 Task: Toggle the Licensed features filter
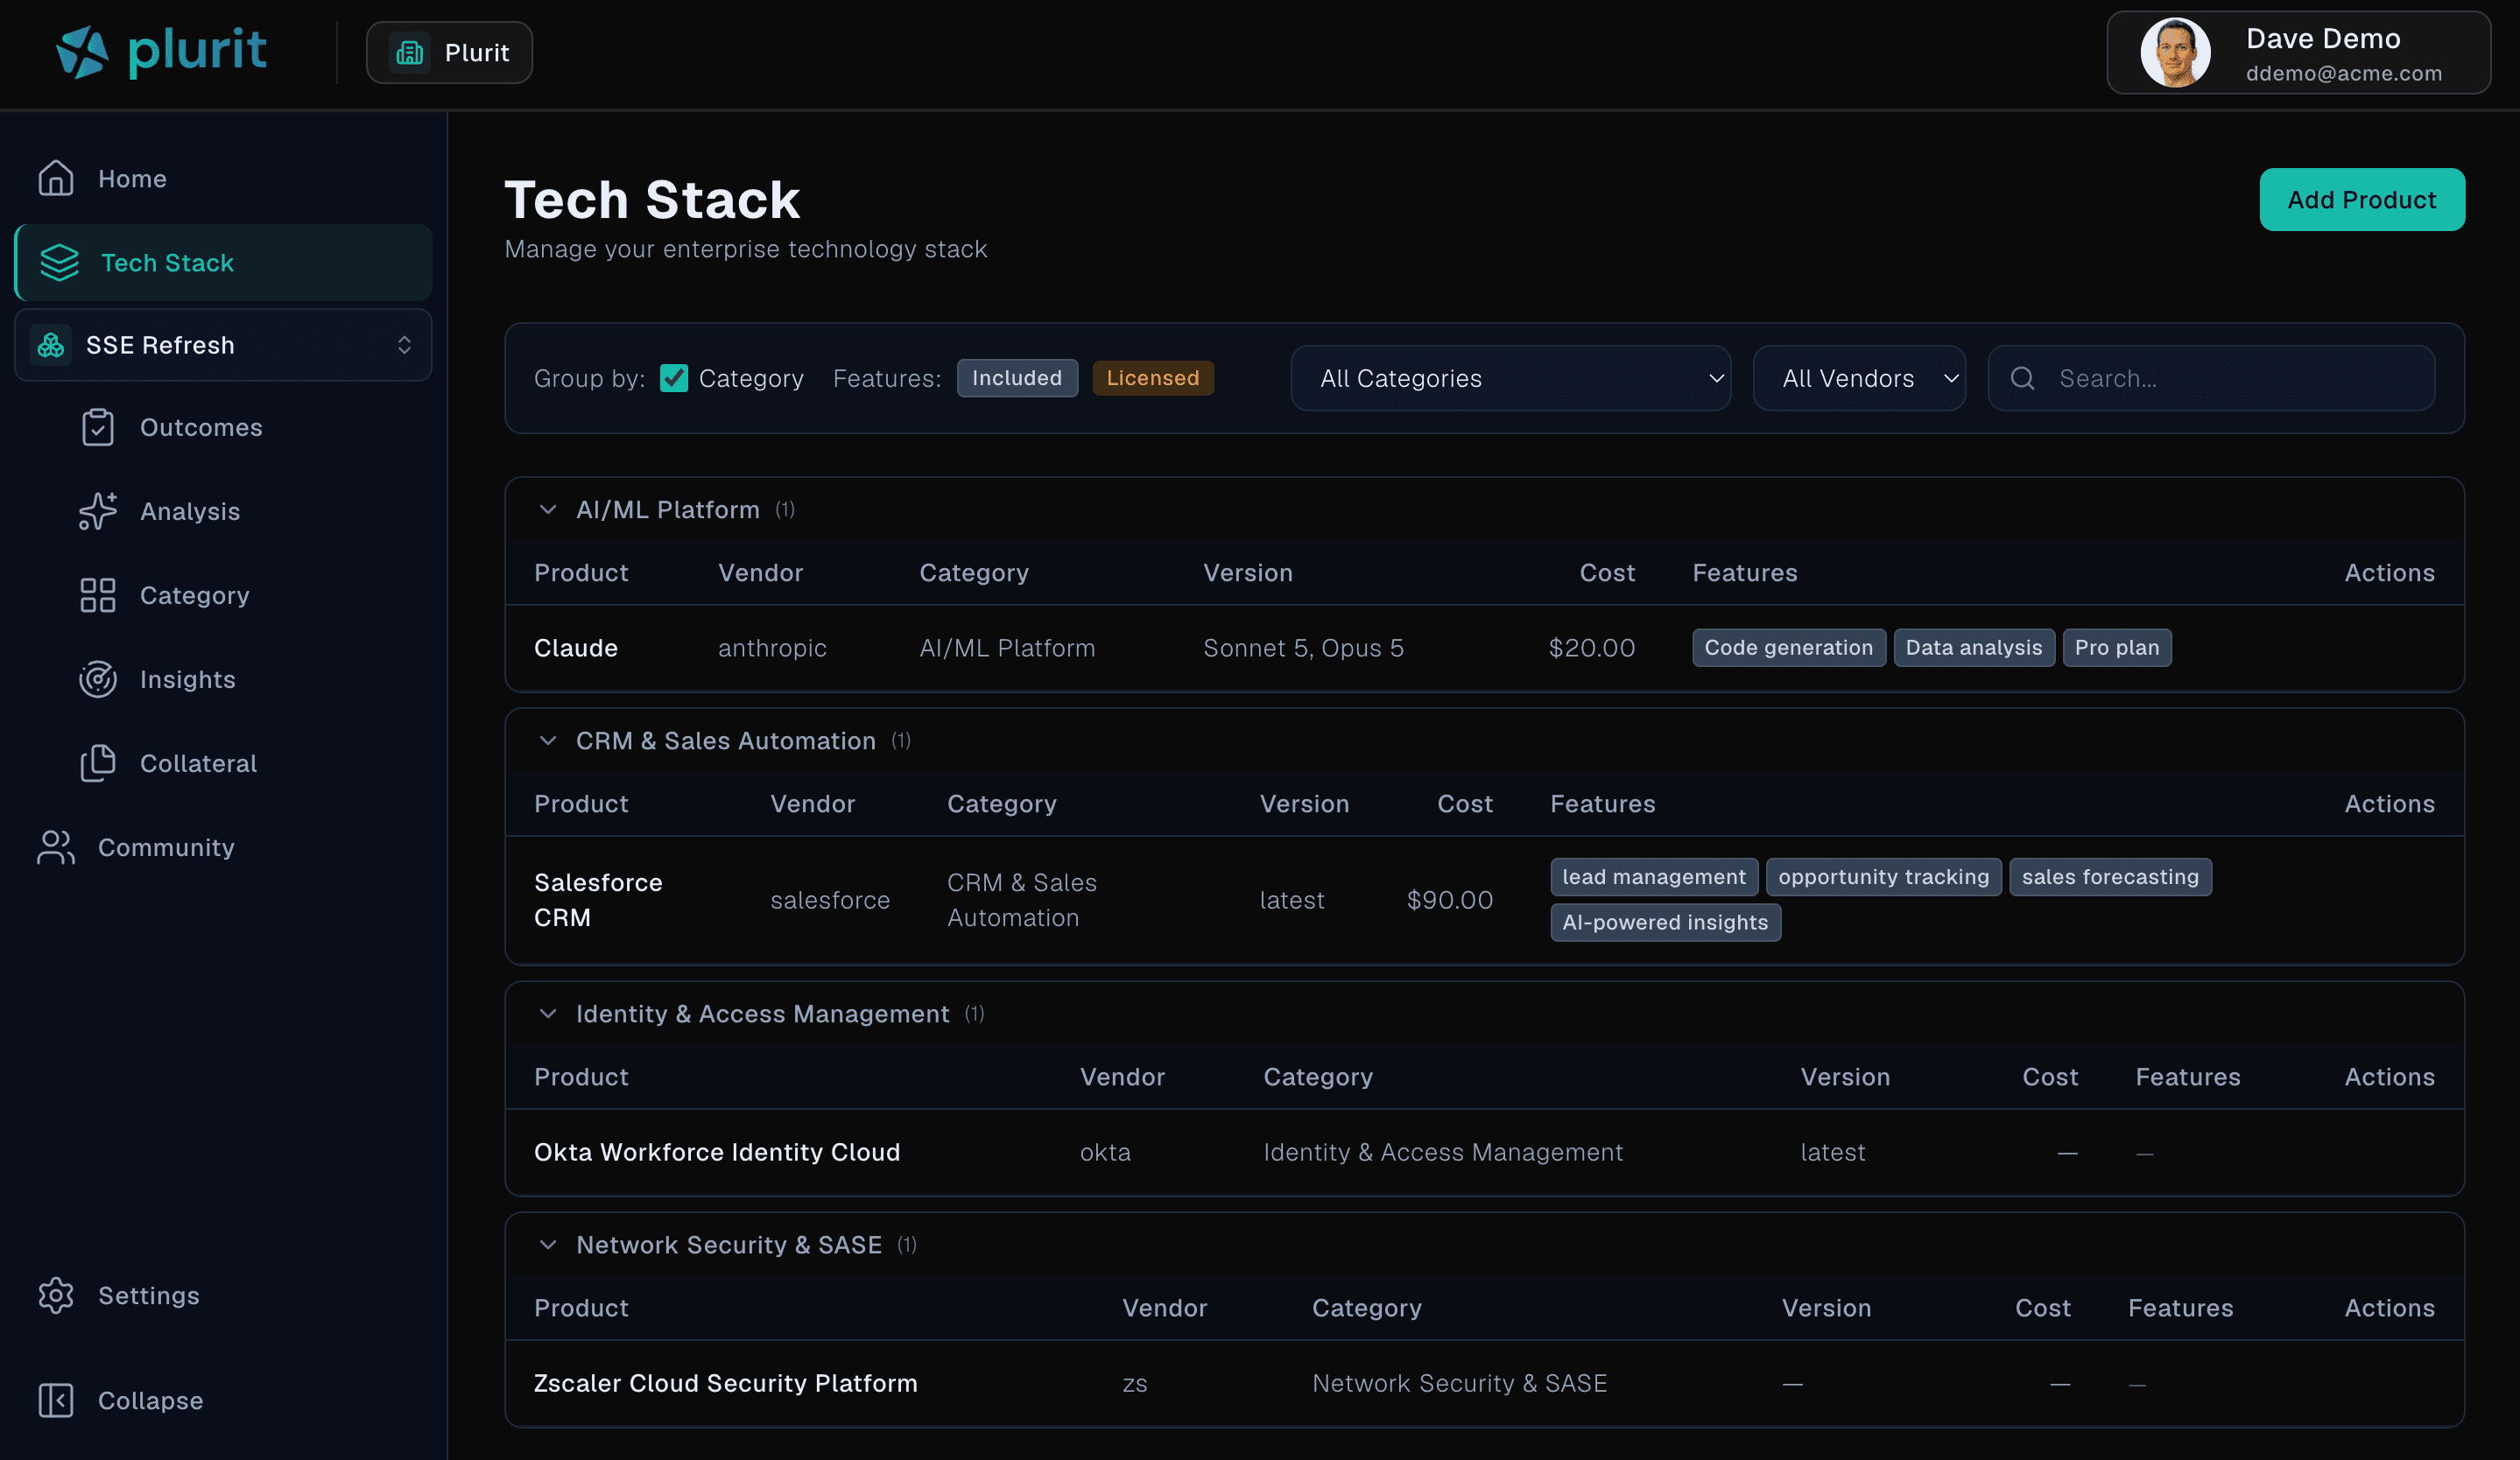1153,379
